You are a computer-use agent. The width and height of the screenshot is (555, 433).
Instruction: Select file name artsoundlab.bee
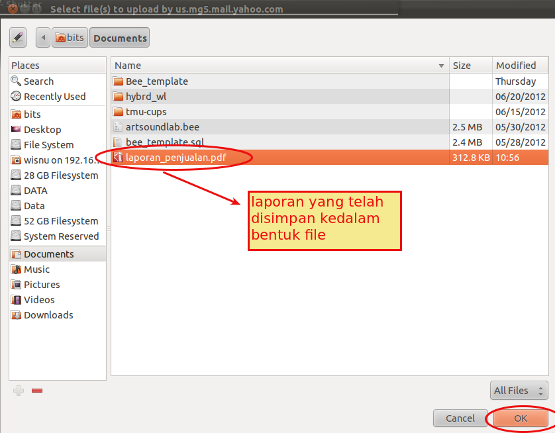coord(162,126)
